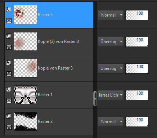Click the layer name 'Raster 3'
The image size is (157, 138).
point(45,15)
